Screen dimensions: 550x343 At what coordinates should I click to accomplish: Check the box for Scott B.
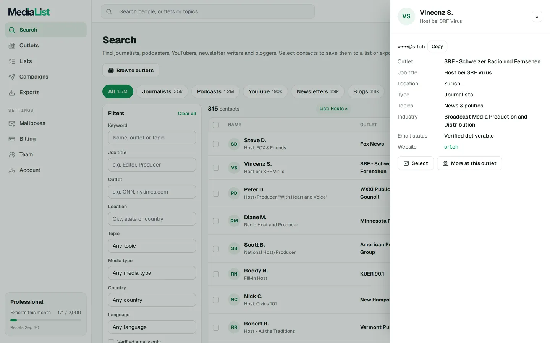coord(216,248)
